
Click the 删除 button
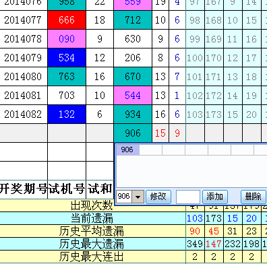253,197
